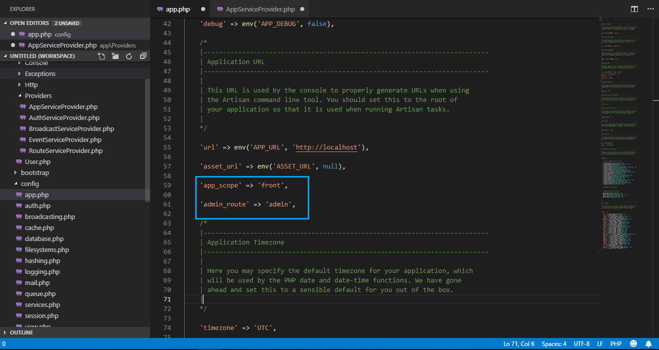This screenshot has height=350, width=659.
Task: Open User.php file
Action: (38, 161)
